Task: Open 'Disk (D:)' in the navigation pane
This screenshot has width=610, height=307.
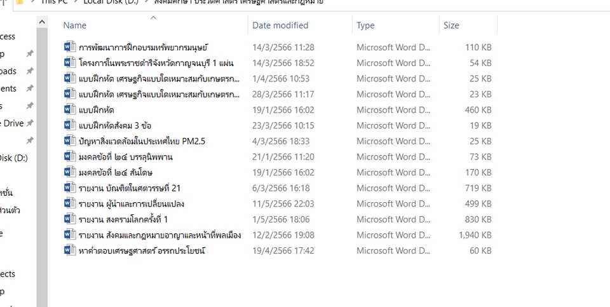Action: click(x=13, y=158)
